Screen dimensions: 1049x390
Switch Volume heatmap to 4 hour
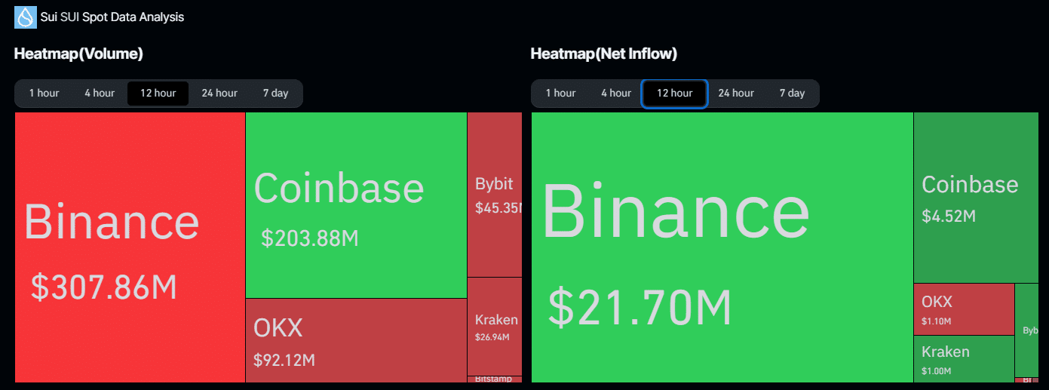point(100,94)
